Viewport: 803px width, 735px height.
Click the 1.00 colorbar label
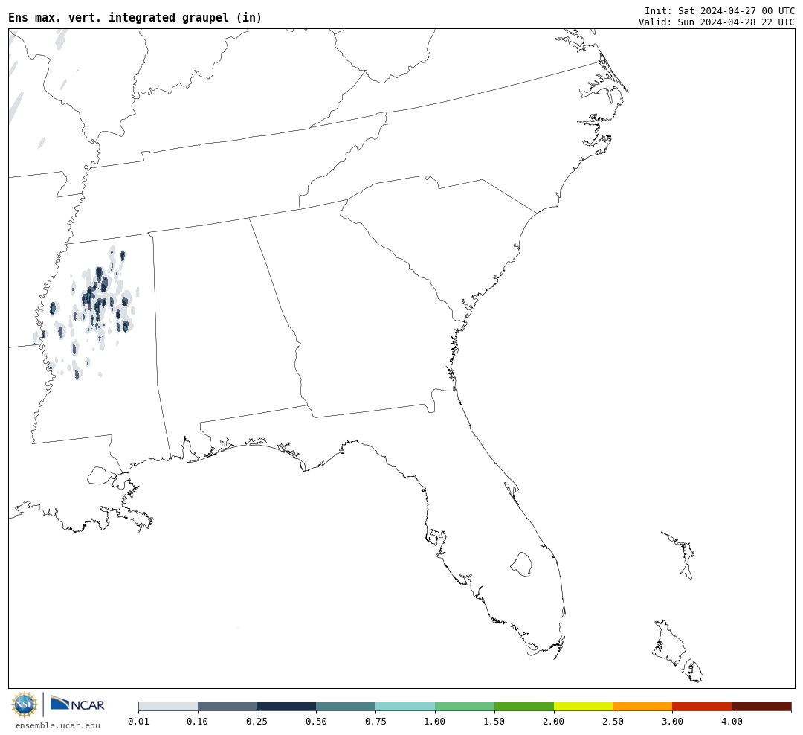pos(435,721)
